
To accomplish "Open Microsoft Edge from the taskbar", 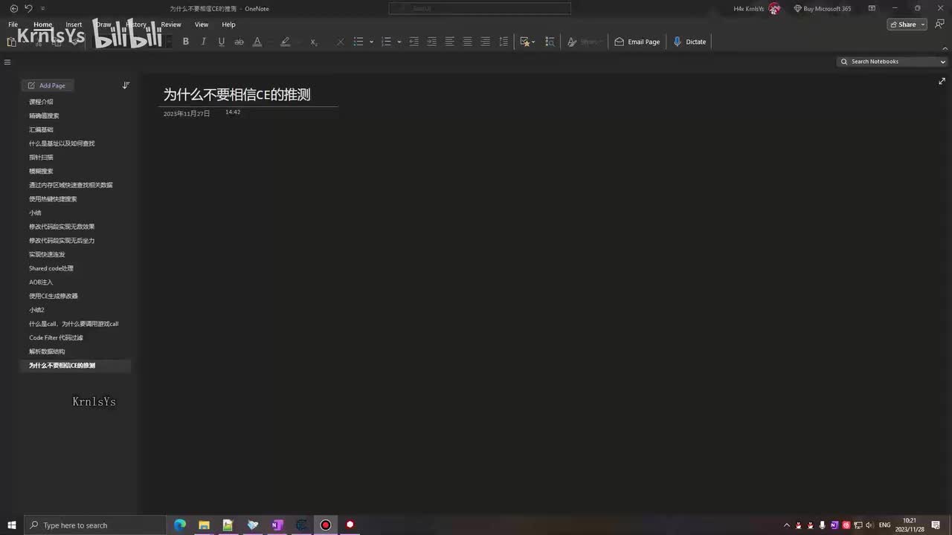I will pyautogui.click(x=180, y=525).
